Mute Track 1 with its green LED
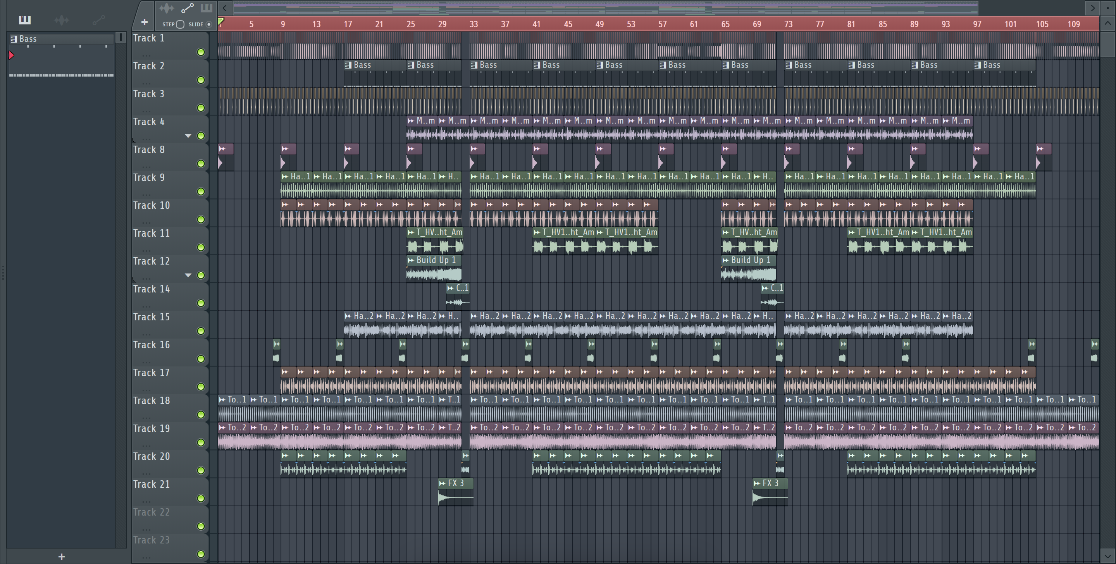Screen dimensions: 1116x564 tap(201, 52)
